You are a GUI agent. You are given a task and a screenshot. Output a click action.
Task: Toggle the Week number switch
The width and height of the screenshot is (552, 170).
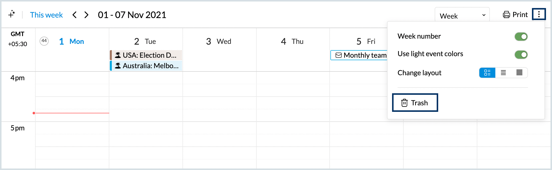pyautogui.click(x=521, y=37)
